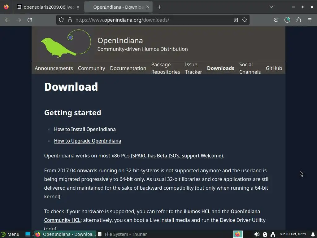Close the opensolaris2009.06 tab
The image size is (317, 238).
pyautogui.click(x=78, y=7)
